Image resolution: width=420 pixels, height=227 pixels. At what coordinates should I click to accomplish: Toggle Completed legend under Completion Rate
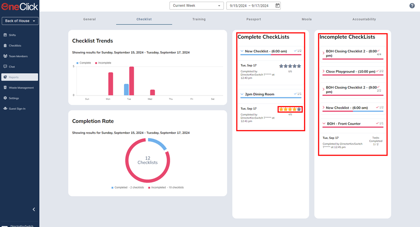[x=128, y=187]
